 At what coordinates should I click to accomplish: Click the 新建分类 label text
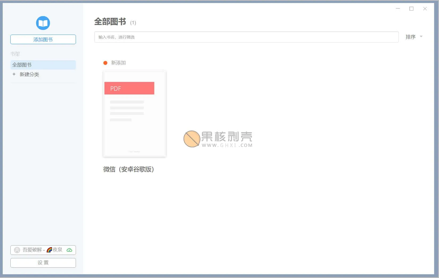pos(29,74)
